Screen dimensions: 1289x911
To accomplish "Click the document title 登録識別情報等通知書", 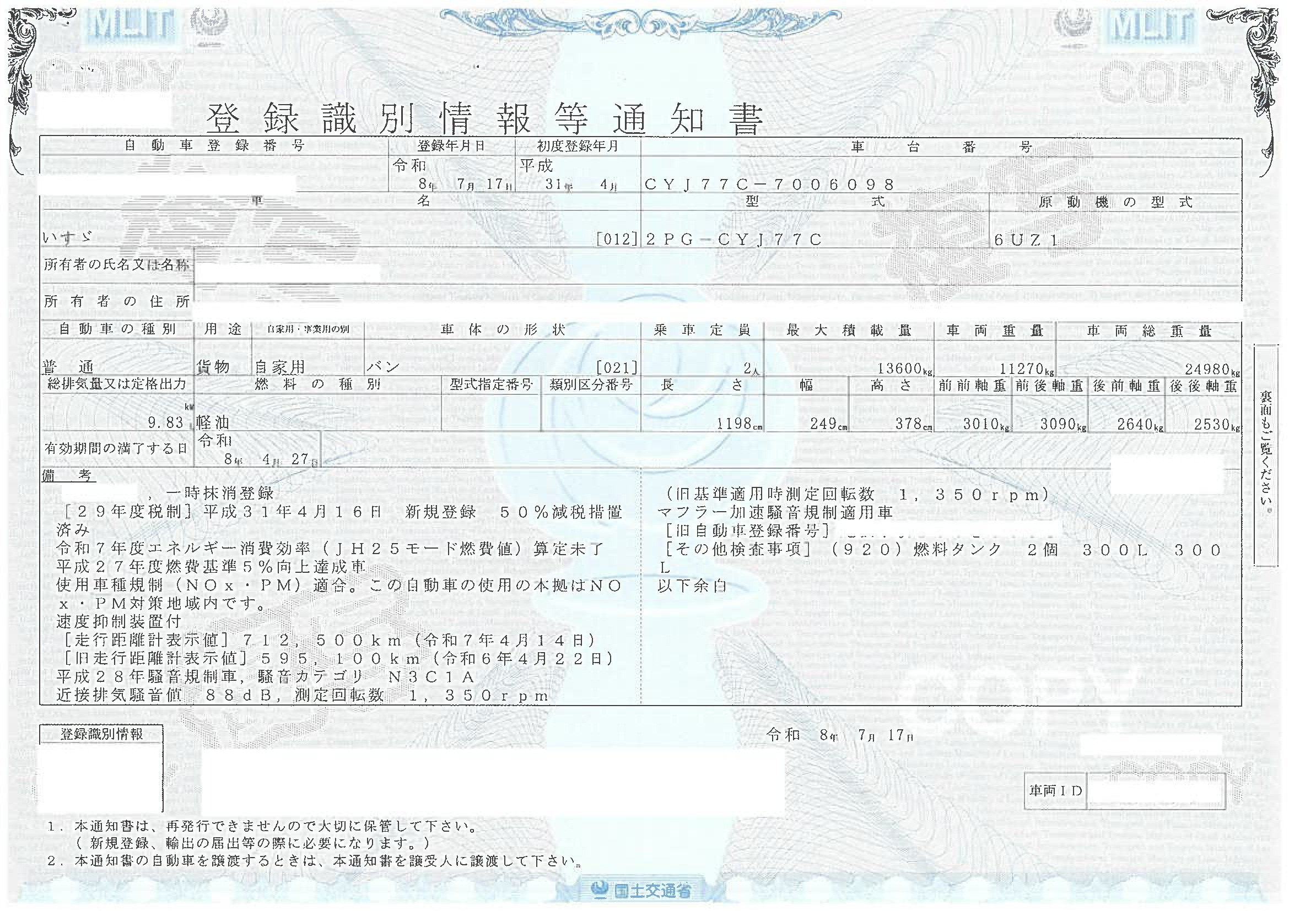I will pos(485,119).
